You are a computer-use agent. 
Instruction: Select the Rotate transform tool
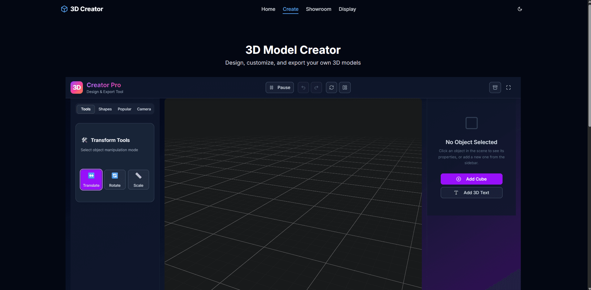click(x=115, y=180)
